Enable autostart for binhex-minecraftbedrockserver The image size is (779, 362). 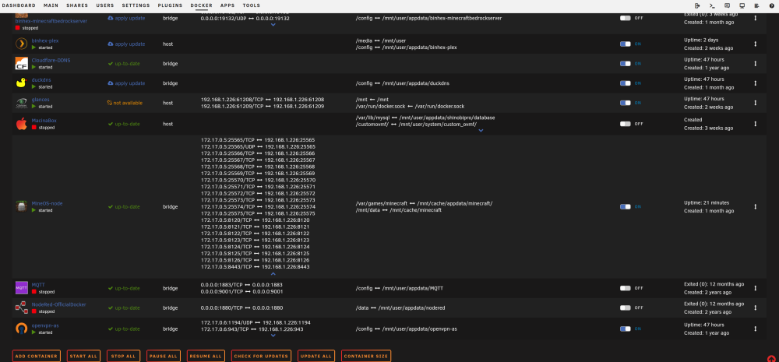tap(625, 18)
